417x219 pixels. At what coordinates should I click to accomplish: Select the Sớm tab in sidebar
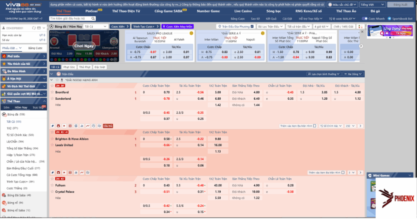coord(7,107)
